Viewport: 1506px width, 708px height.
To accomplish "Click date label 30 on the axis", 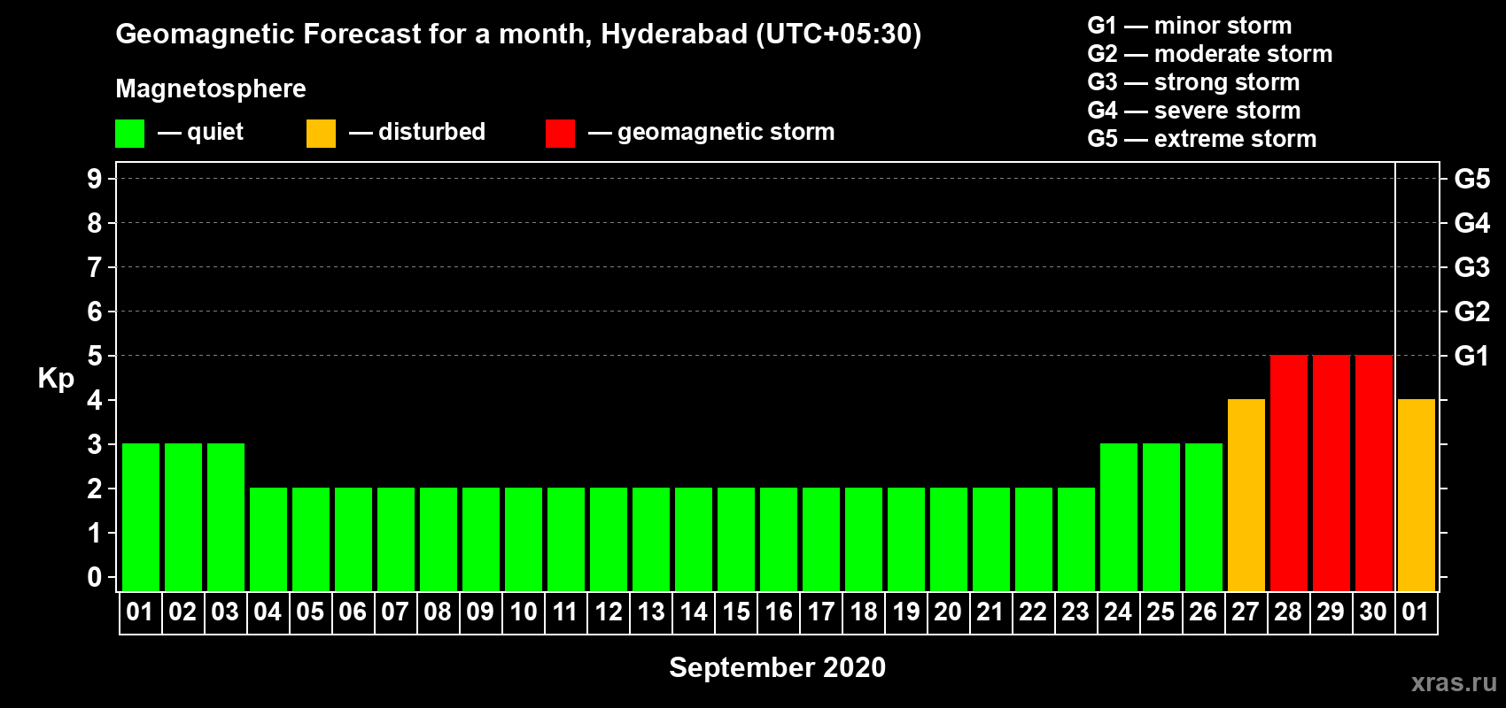I will click(x=1373, y=612).
